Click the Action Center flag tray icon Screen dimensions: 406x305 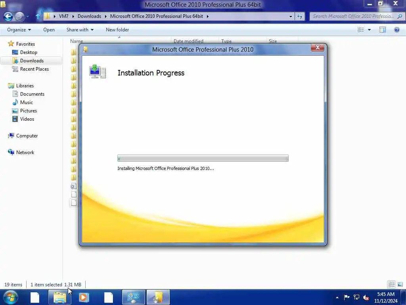347,297
